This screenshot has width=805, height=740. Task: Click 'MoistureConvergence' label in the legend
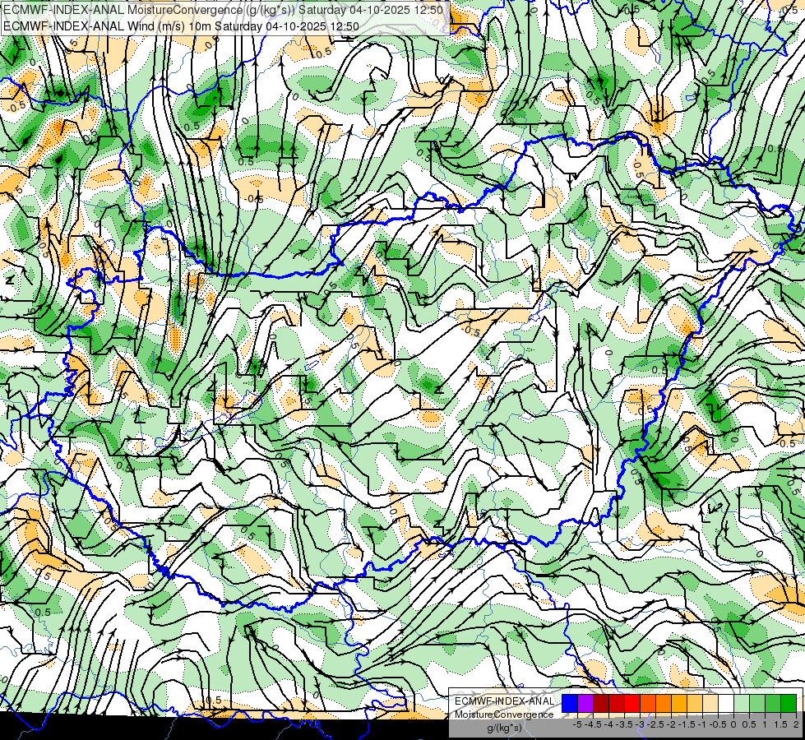coord(504,715)
